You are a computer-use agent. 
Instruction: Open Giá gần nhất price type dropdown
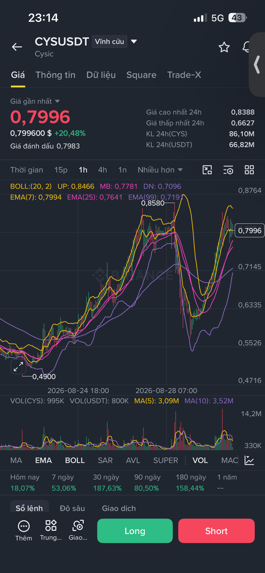[x=35, y=101]
